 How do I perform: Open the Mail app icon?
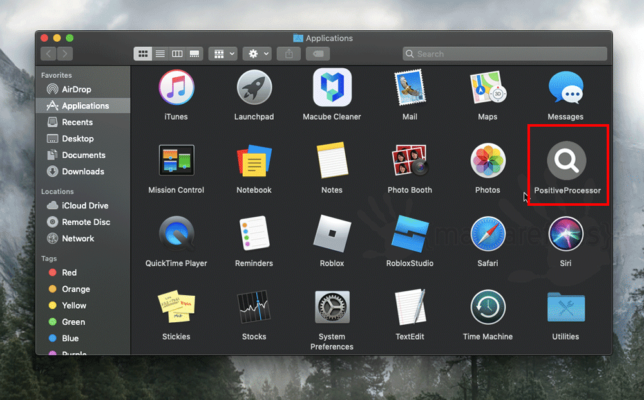click(410, 87)
